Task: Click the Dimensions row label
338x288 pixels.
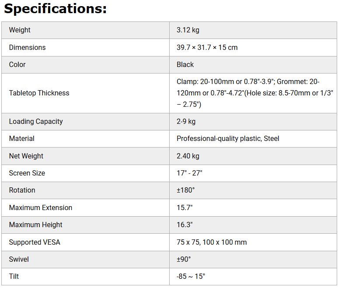Action: pyautogui.click(x=27, y=47)
